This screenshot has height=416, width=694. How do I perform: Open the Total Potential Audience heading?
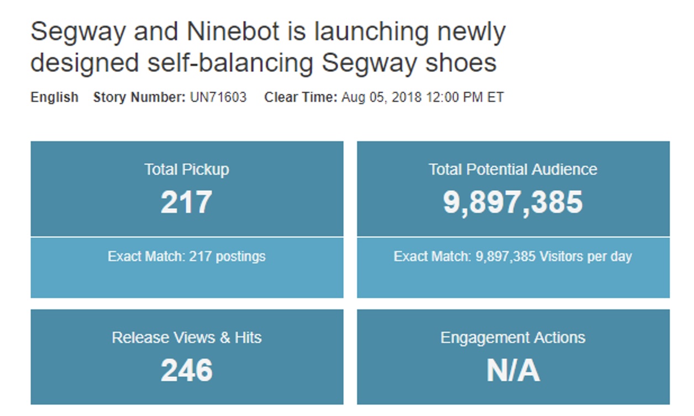click(513, 169)
